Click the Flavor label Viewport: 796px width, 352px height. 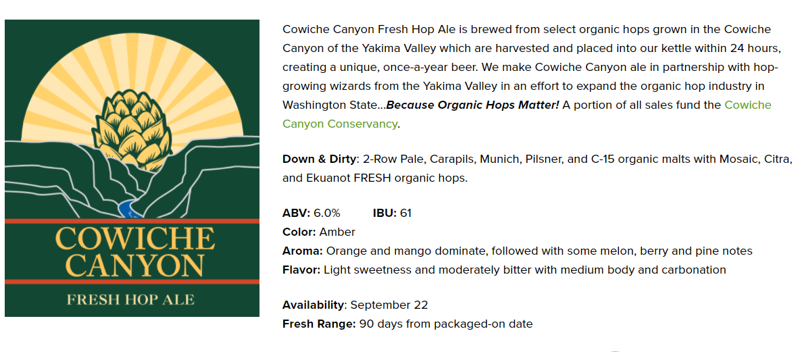(x=301, y=270)
